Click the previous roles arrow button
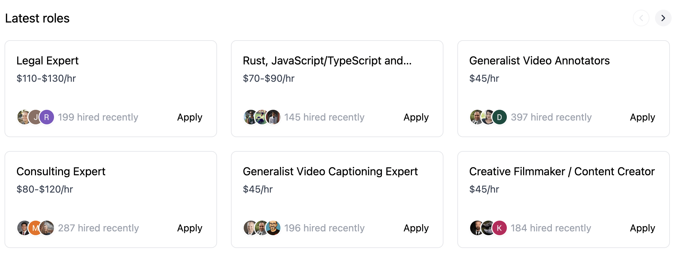682x257 pixels. coord(641,18)
